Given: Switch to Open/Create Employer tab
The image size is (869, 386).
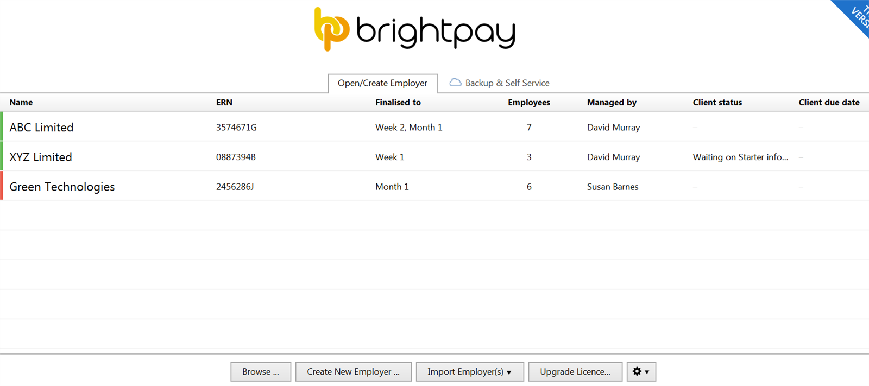Looking at the screenshot, I should click(x=383, y=83).
